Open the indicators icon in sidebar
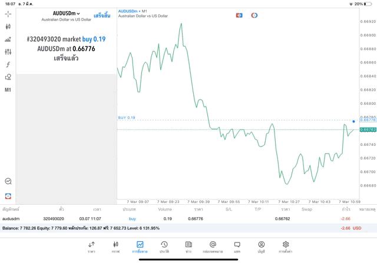377x263 pixels. 8,39
